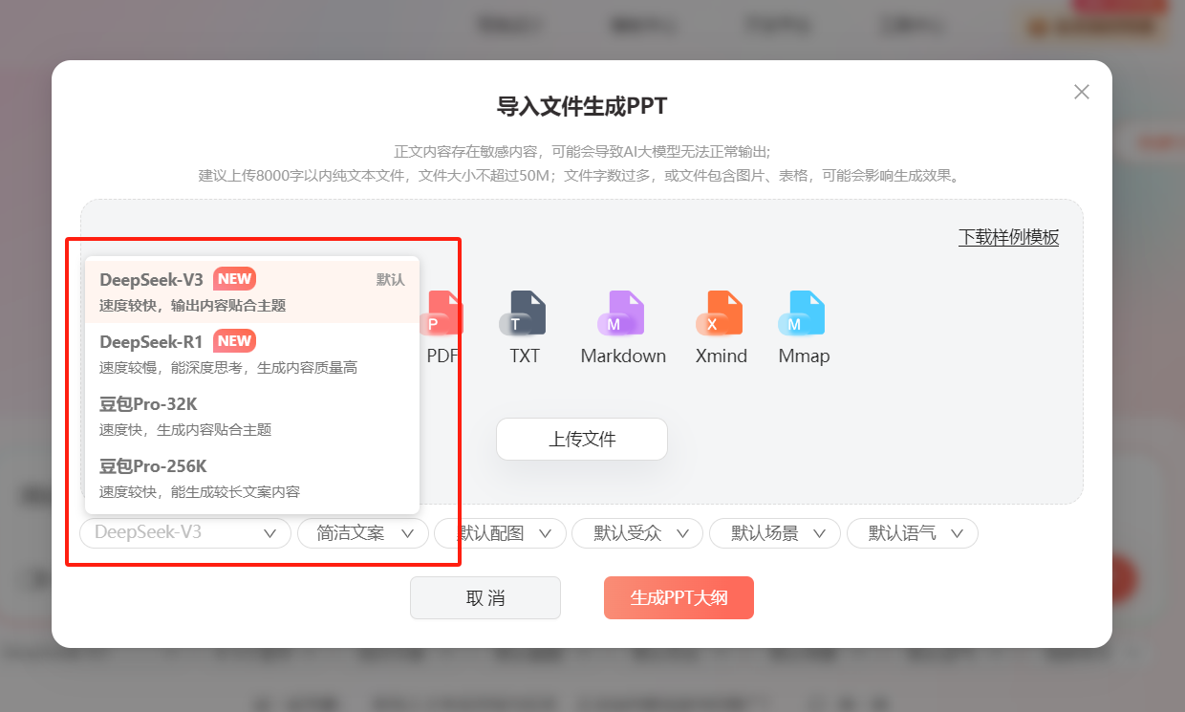Click the NEW badge beside DeepSeek-R1

point(234,341)
